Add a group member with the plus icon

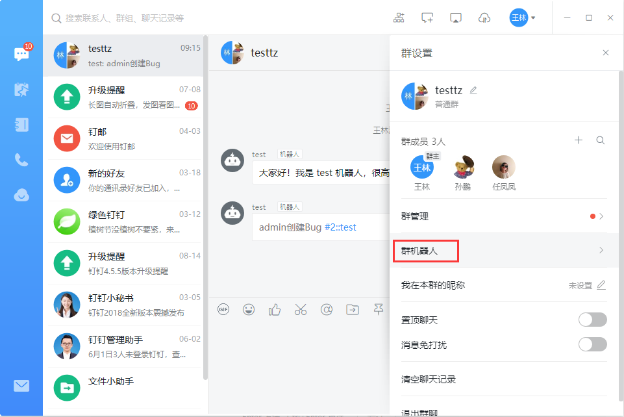tap(579, 140)
